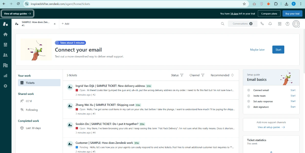Open Organizations icon in left sidebar

click(5, 65)
